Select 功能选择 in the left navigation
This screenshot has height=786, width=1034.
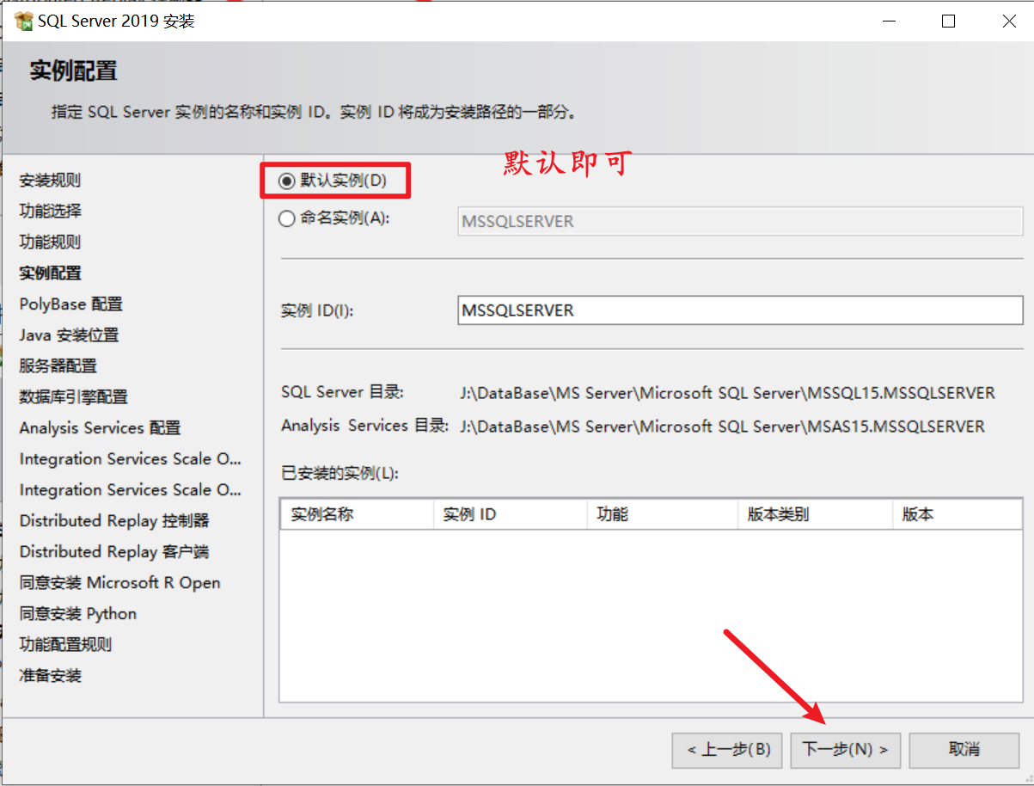50,212
